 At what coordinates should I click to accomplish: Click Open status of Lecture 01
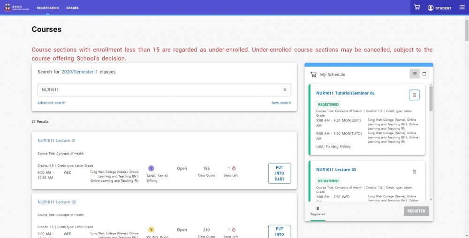[x=182, y=168]
